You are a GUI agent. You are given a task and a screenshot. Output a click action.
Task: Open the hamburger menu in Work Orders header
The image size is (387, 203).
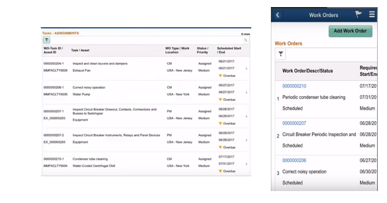coord(372,14)
